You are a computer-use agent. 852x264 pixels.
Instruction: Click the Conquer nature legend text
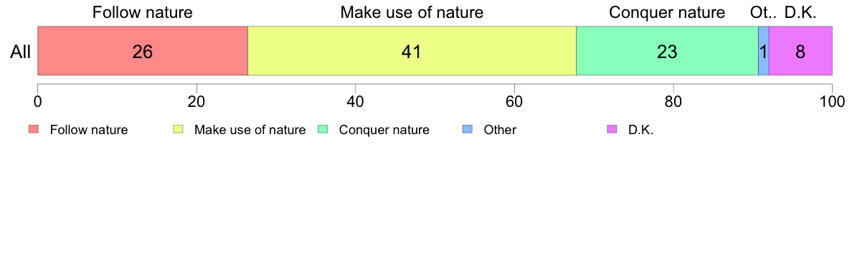point(384,130)
